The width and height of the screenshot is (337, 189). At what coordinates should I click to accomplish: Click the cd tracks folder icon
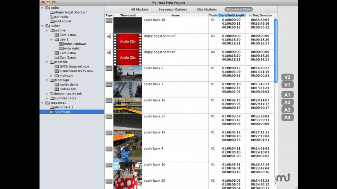(x=52, y=17)
